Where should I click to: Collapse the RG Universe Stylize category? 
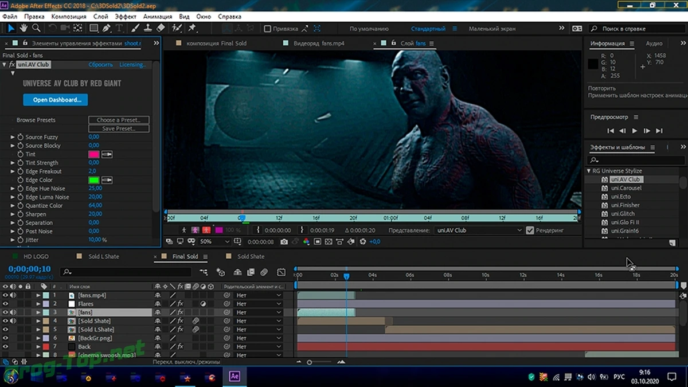pyautogui.click(x=588, y=171)
